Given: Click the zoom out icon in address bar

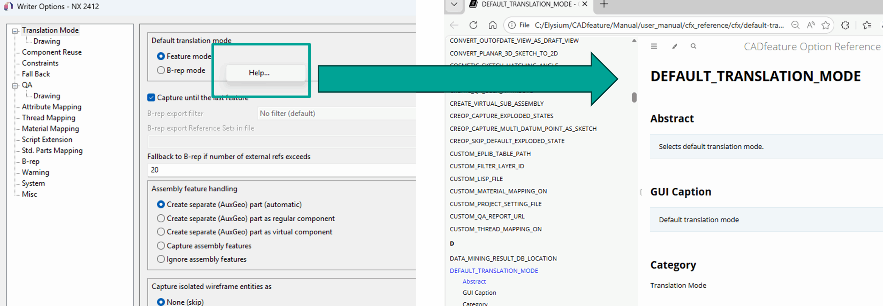Looking at the screenshot, I should [x=795, y=25].
